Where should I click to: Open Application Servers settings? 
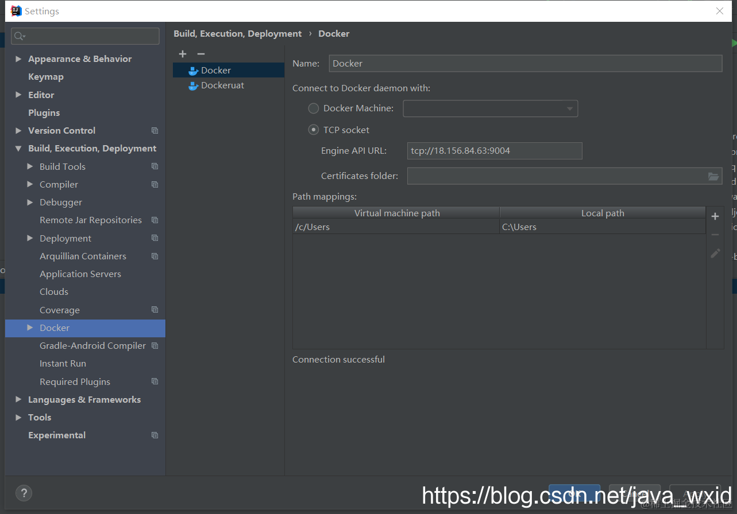[x=80, y=274]
